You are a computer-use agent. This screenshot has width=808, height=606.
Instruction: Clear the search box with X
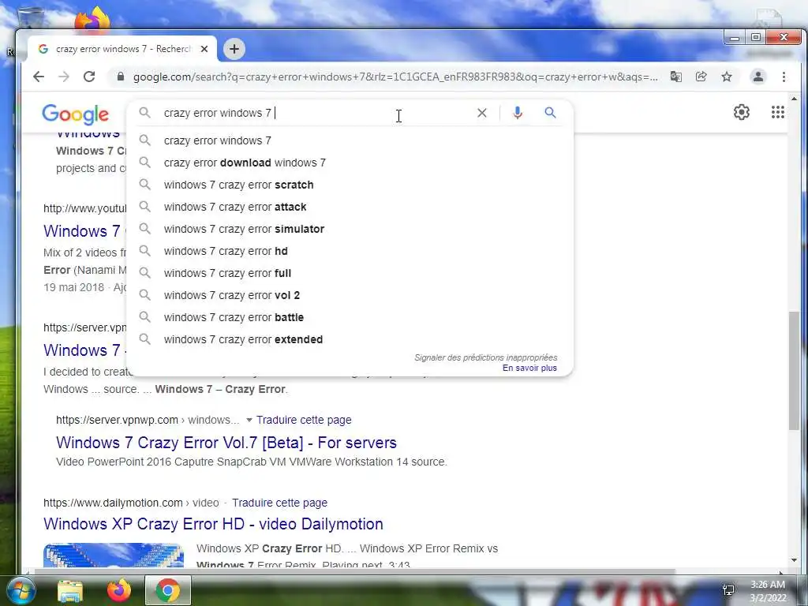point(482,113)
